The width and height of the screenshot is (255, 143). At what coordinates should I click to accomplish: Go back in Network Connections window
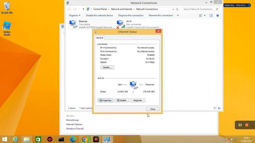coord(69,9)
